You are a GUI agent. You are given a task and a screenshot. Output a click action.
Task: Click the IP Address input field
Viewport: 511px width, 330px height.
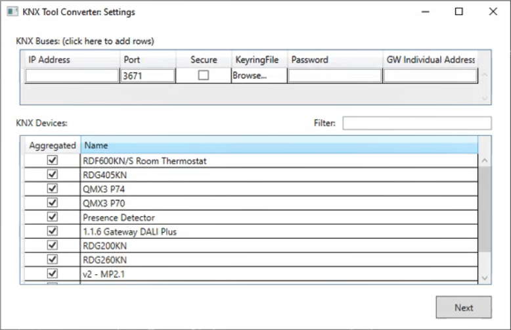tap(72, 76)
